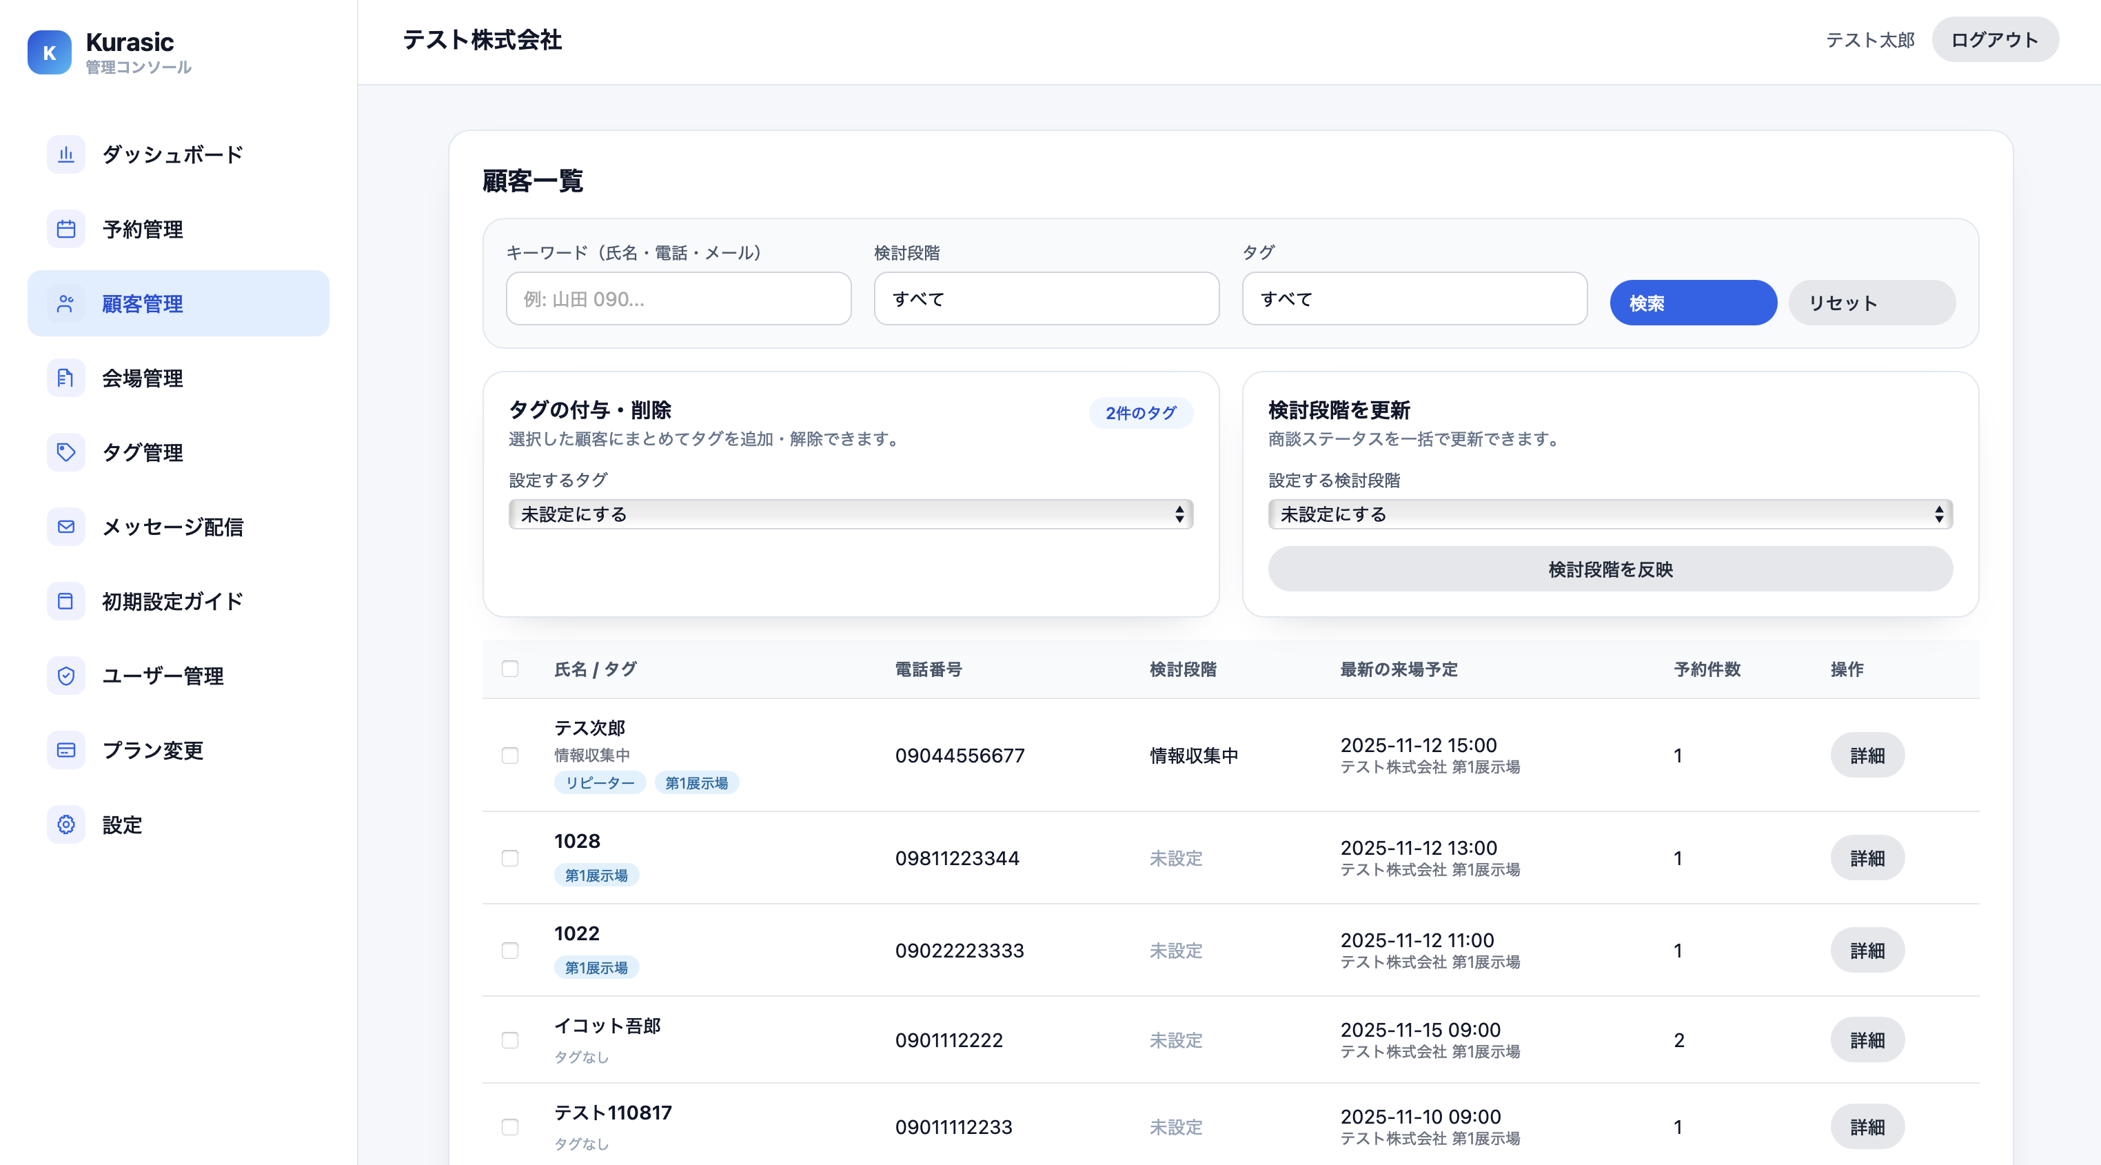Check the select-all checkbox in table header
Image resolution: width=2101 pixels, height=1165 pixels.
click(x=511, y=669)
